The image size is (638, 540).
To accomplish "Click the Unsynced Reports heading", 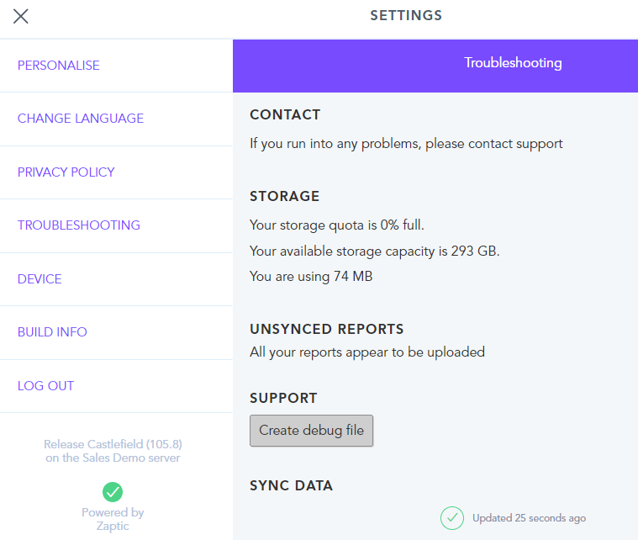I will tap(326, 329).
